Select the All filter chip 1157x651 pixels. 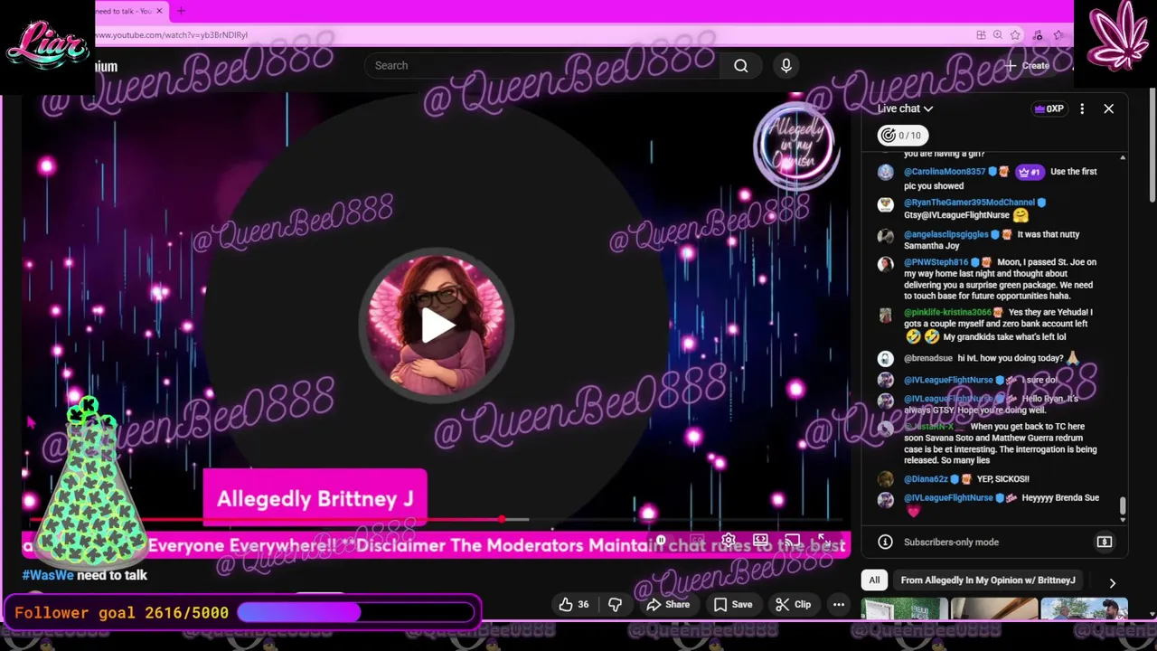pos(874,580)
